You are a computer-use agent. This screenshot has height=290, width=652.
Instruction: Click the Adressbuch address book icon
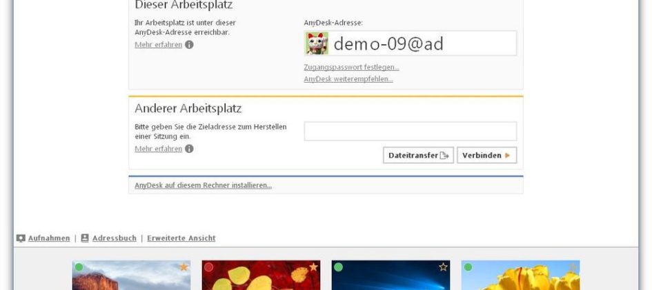(x=85, y=238)
